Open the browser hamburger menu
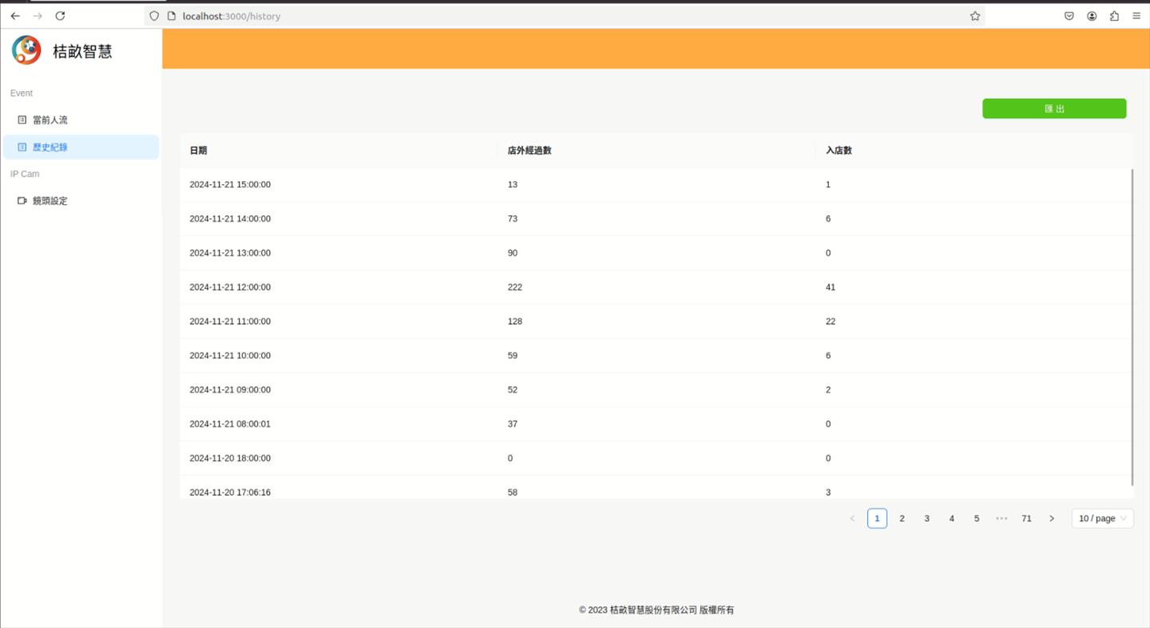1150x628 pixels. click(1136, 16)
